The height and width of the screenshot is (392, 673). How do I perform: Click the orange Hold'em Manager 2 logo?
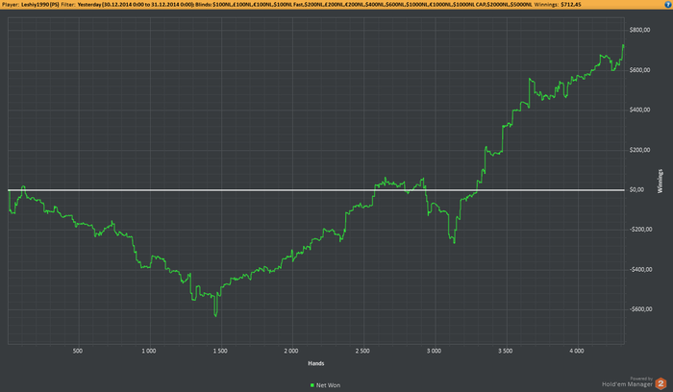pyautogui.click(x=661, y=383)
